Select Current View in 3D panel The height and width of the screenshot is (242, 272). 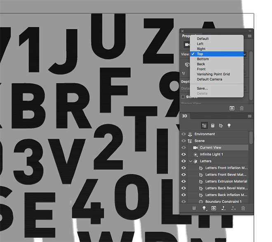click(218, 148)
